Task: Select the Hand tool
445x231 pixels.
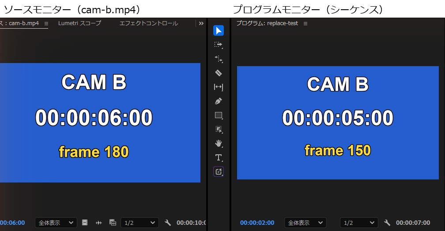Action: pyautogui.click(x=219, y=143)
